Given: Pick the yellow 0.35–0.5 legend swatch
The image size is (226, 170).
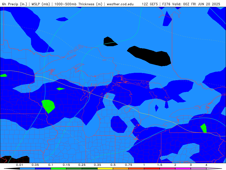Looking at the screenshot, I should click(105, 169).
